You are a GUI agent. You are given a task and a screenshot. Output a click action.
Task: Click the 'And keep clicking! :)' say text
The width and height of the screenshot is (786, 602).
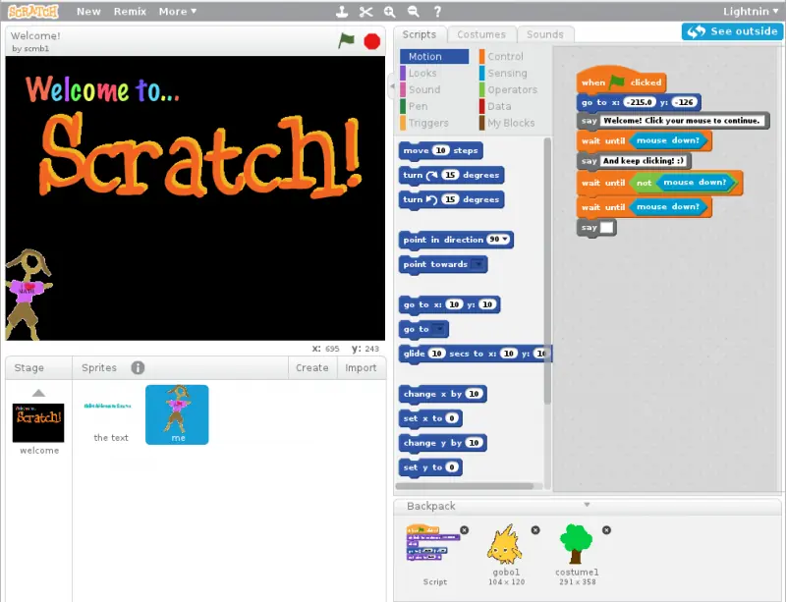click(644, 161)
